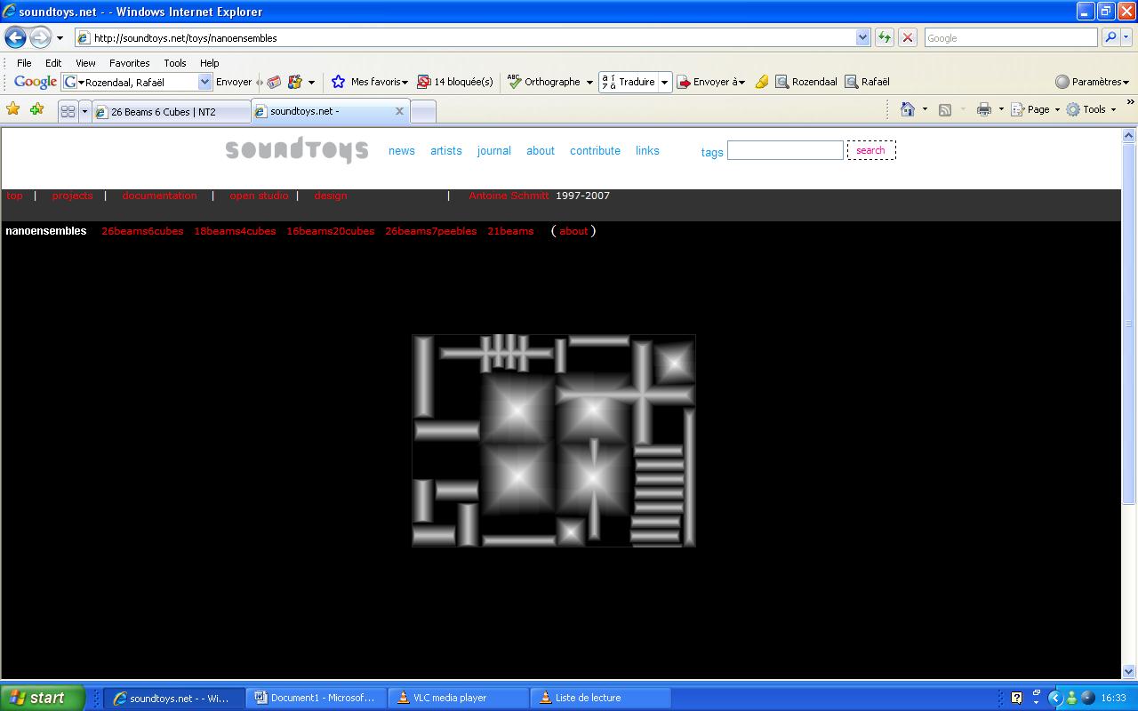Open the contribute link
Screen dimensions: 1138x711
tap(596, 151)
